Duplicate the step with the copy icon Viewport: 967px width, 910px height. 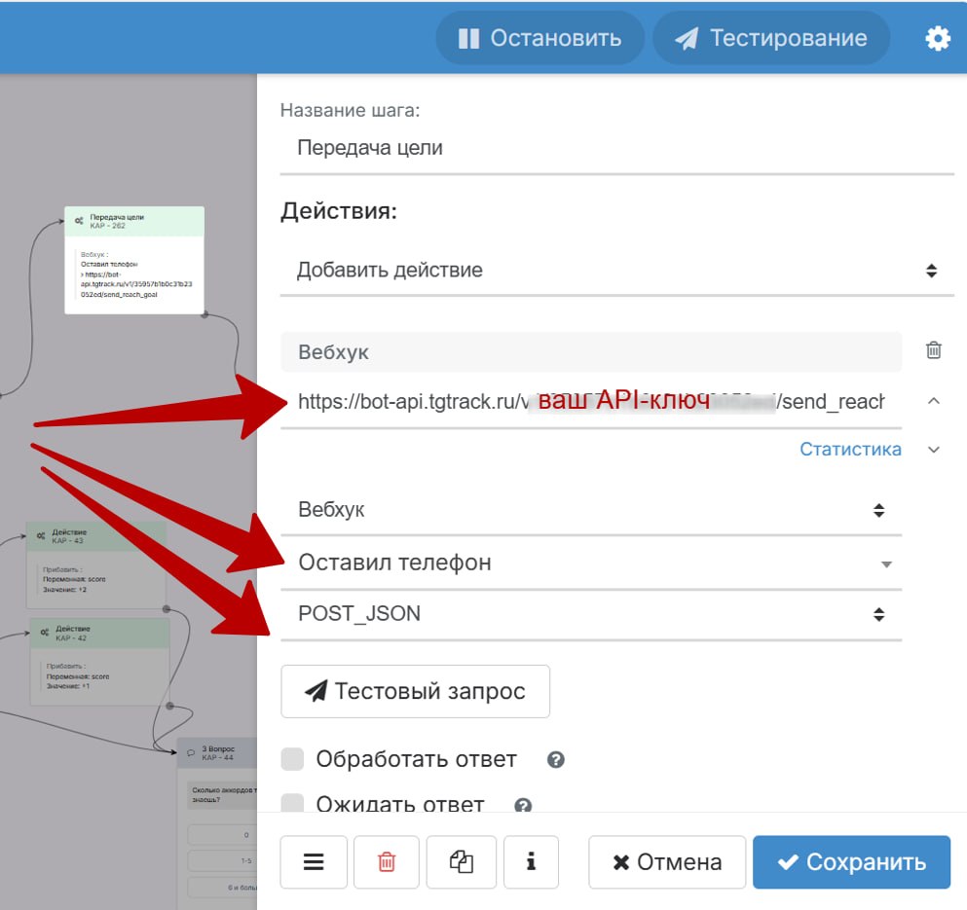point(462,862)
